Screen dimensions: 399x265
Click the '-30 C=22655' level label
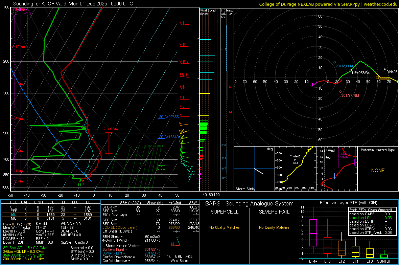168,117
